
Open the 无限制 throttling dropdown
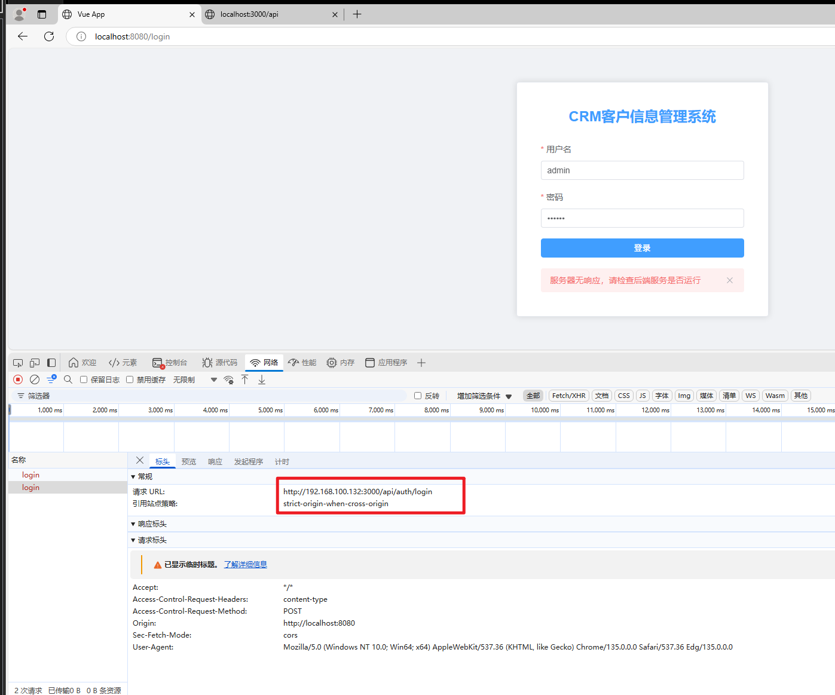tap(195, 379)
